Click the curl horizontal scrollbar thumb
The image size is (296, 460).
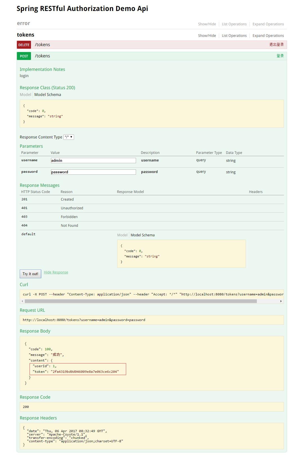tap(141, 301)
